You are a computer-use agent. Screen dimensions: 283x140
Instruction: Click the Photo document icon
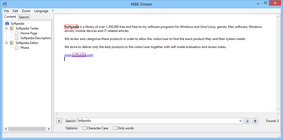17,48
